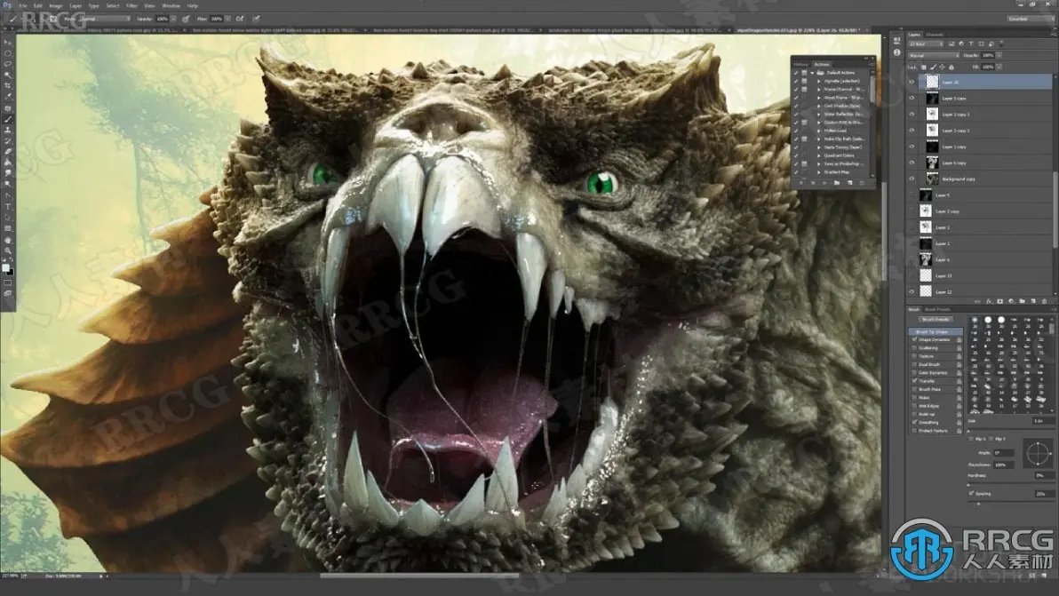
Task: Expand the Gradient Map action
Action: click(818, 172)
